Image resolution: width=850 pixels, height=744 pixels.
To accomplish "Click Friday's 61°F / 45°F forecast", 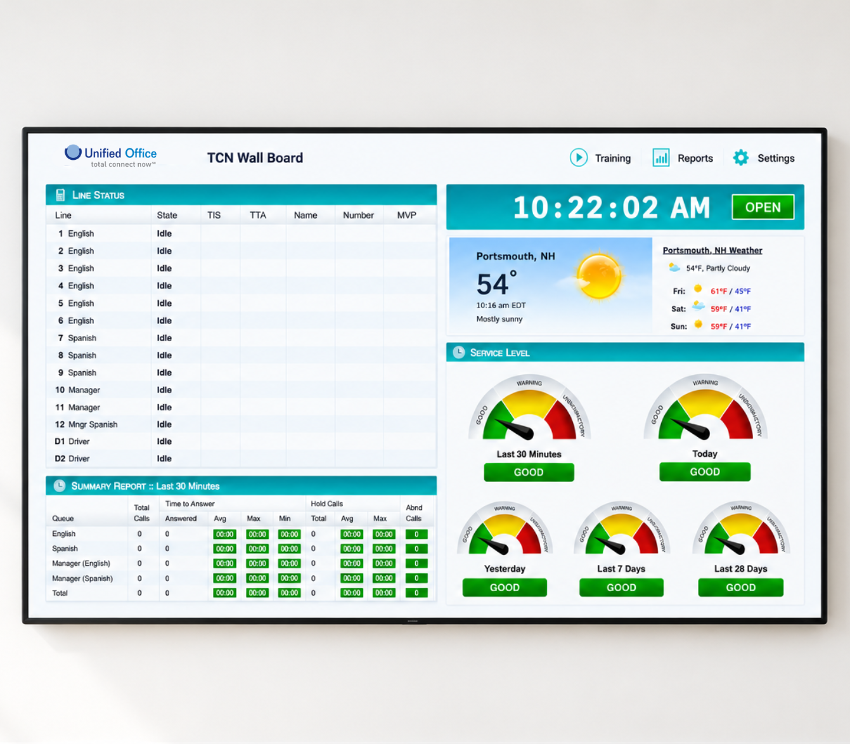I will pyautogui.click(x=731, y=291).
